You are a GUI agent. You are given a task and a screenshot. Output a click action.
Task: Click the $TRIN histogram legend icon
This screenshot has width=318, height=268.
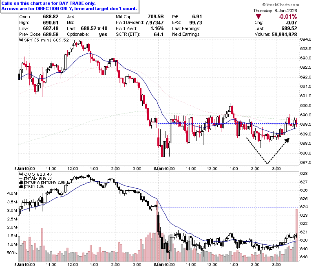tap(21, 187)
